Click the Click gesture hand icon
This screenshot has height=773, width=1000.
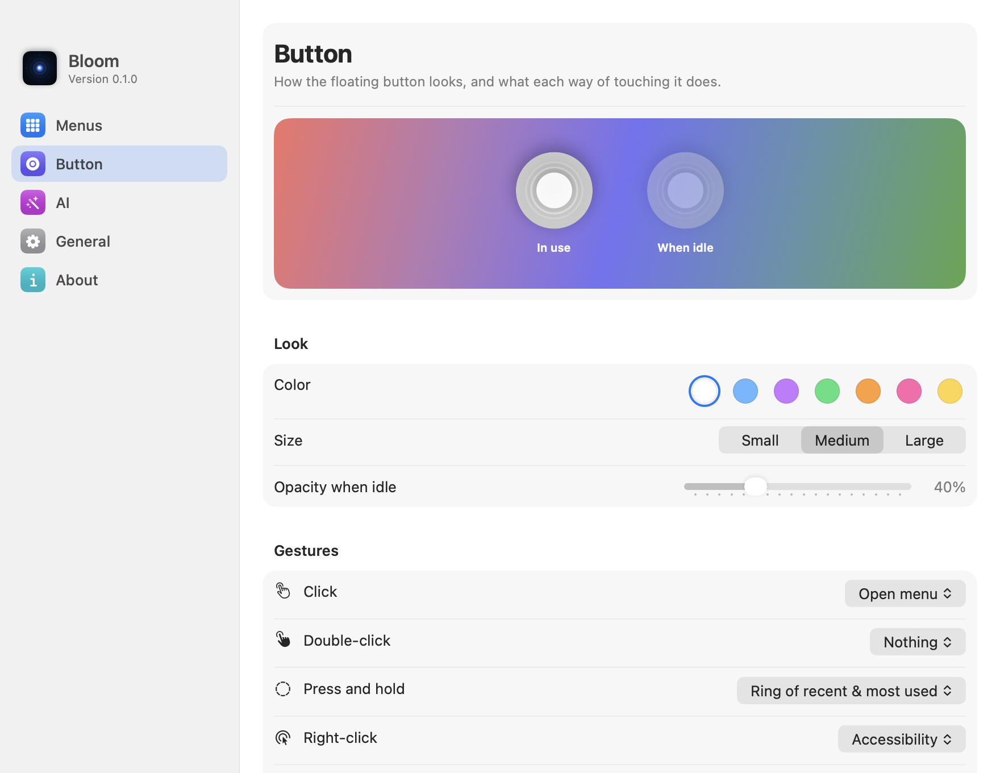pyautogui.click(x=283, y=591)
